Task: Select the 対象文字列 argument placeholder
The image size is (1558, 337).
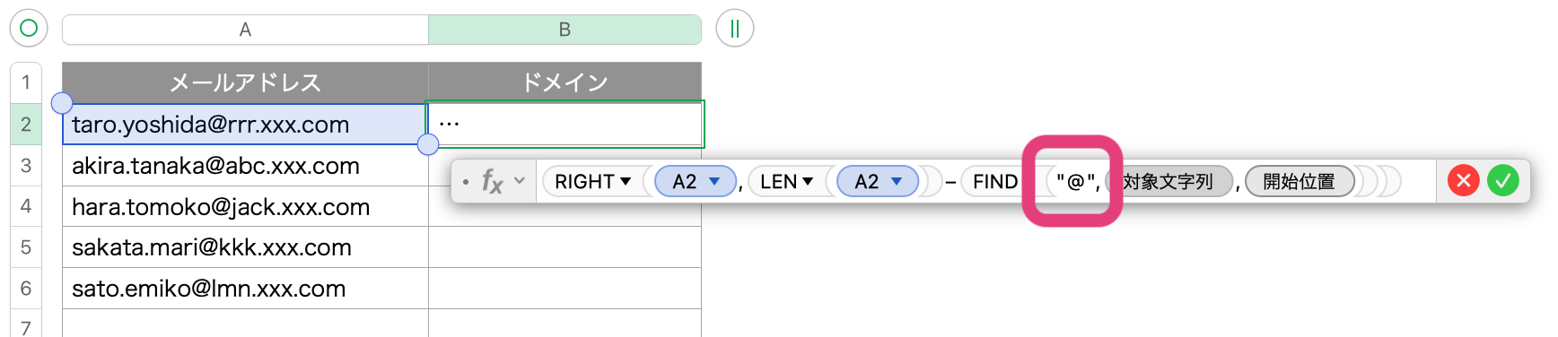Action: click(x=1168, y=181)
